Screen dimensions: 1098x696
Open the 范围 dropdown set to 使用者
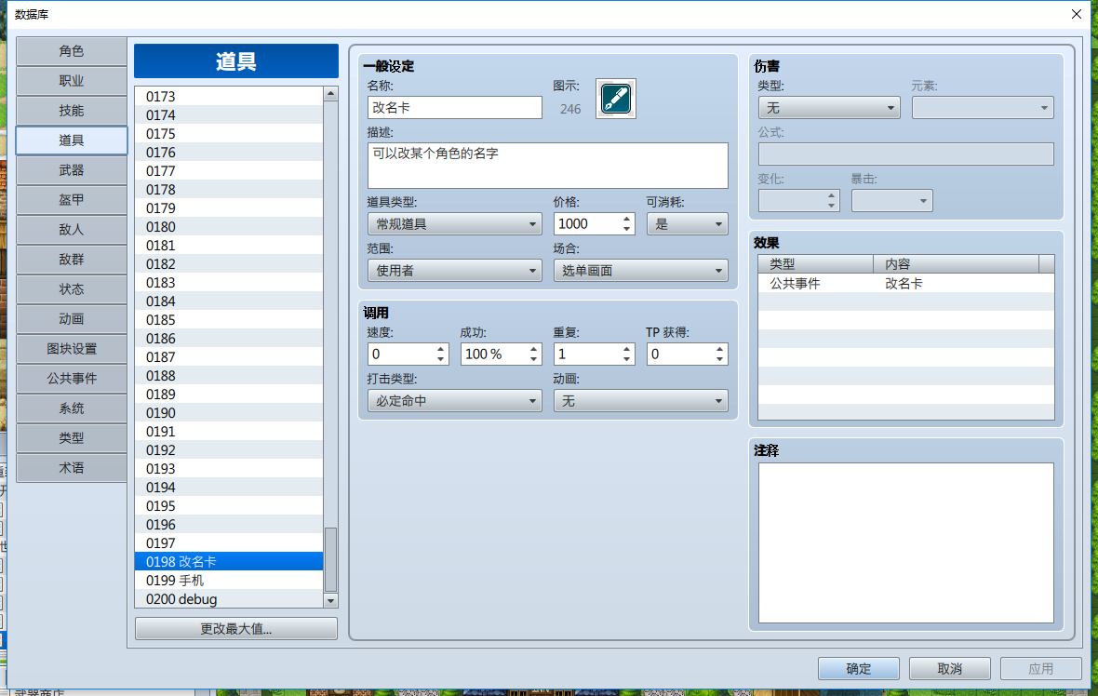click(454, 270)
